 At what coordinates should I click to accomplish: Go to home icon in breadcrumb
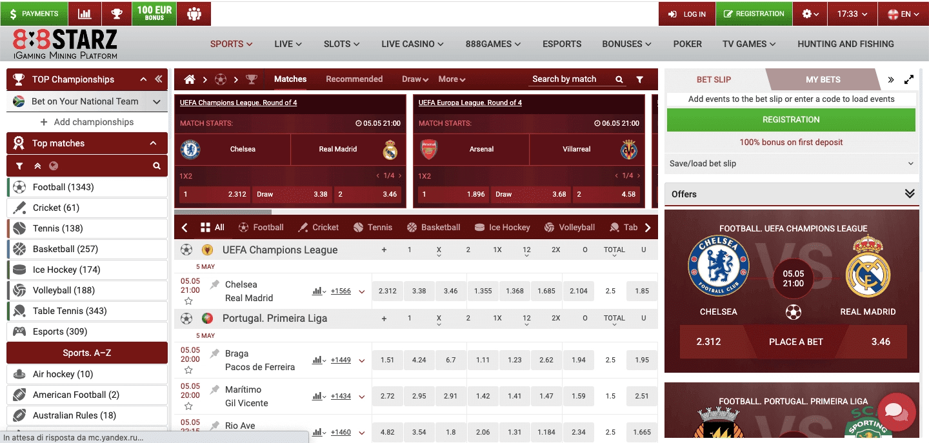coord(190,79)
